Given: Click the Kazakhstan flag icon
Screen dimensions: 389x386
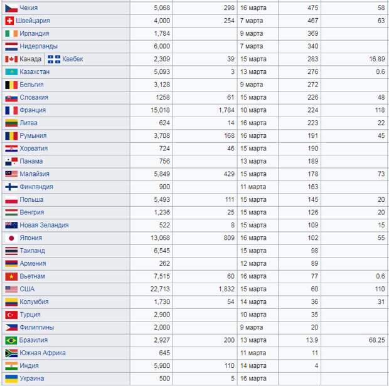Looking at the screenshot, I should click(x=11, y=72).
